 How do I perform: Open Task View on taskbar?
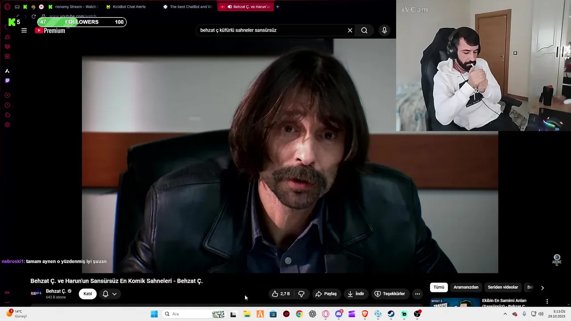click(233, 314)
